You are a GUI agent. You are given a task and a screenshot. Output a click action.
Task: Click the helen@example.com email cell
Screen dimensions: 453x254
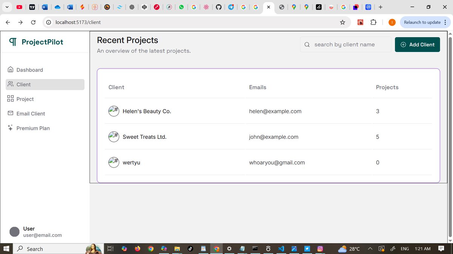pos(275,111)
